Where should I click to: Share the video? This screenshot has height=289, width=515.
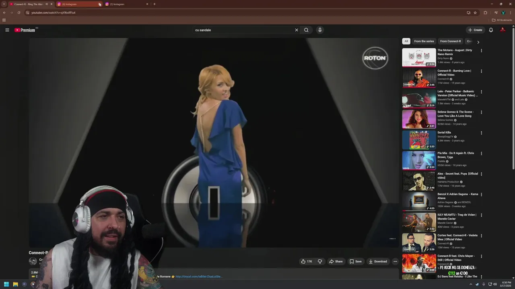[x=336, y=261]
